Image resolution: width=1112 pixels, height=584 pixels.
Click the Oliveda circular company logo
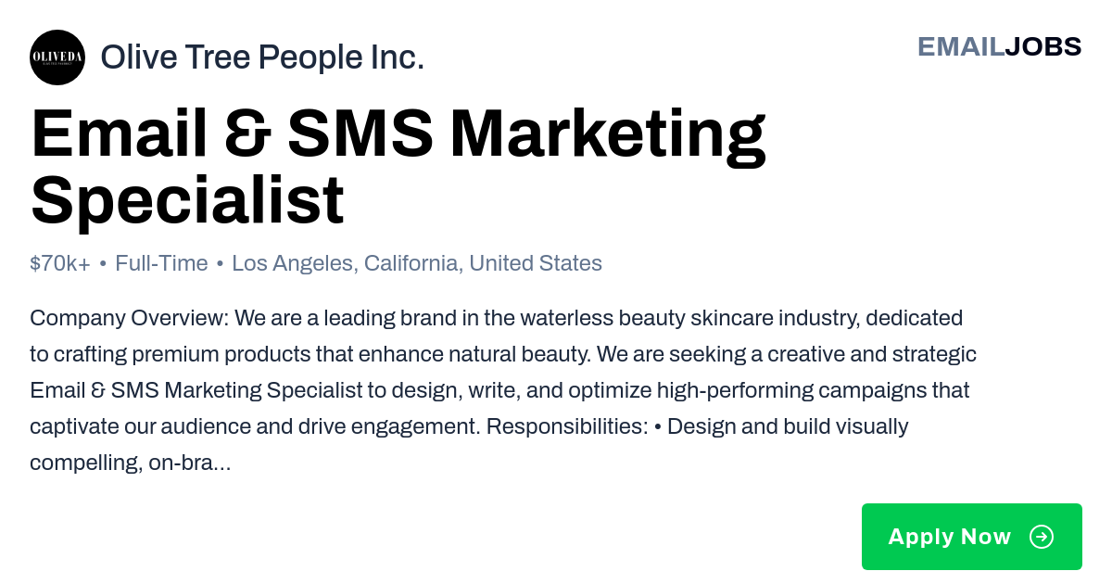click(57, 57)
